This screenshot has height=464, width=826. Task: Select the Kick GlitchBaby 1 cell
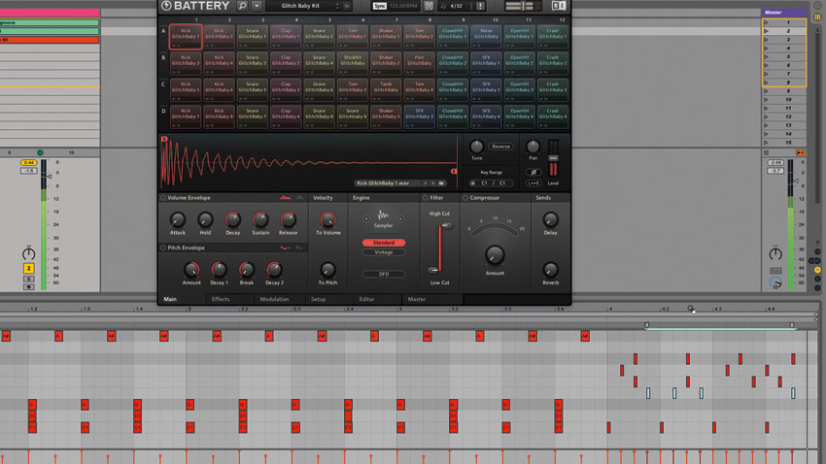(x=186, y=36)
